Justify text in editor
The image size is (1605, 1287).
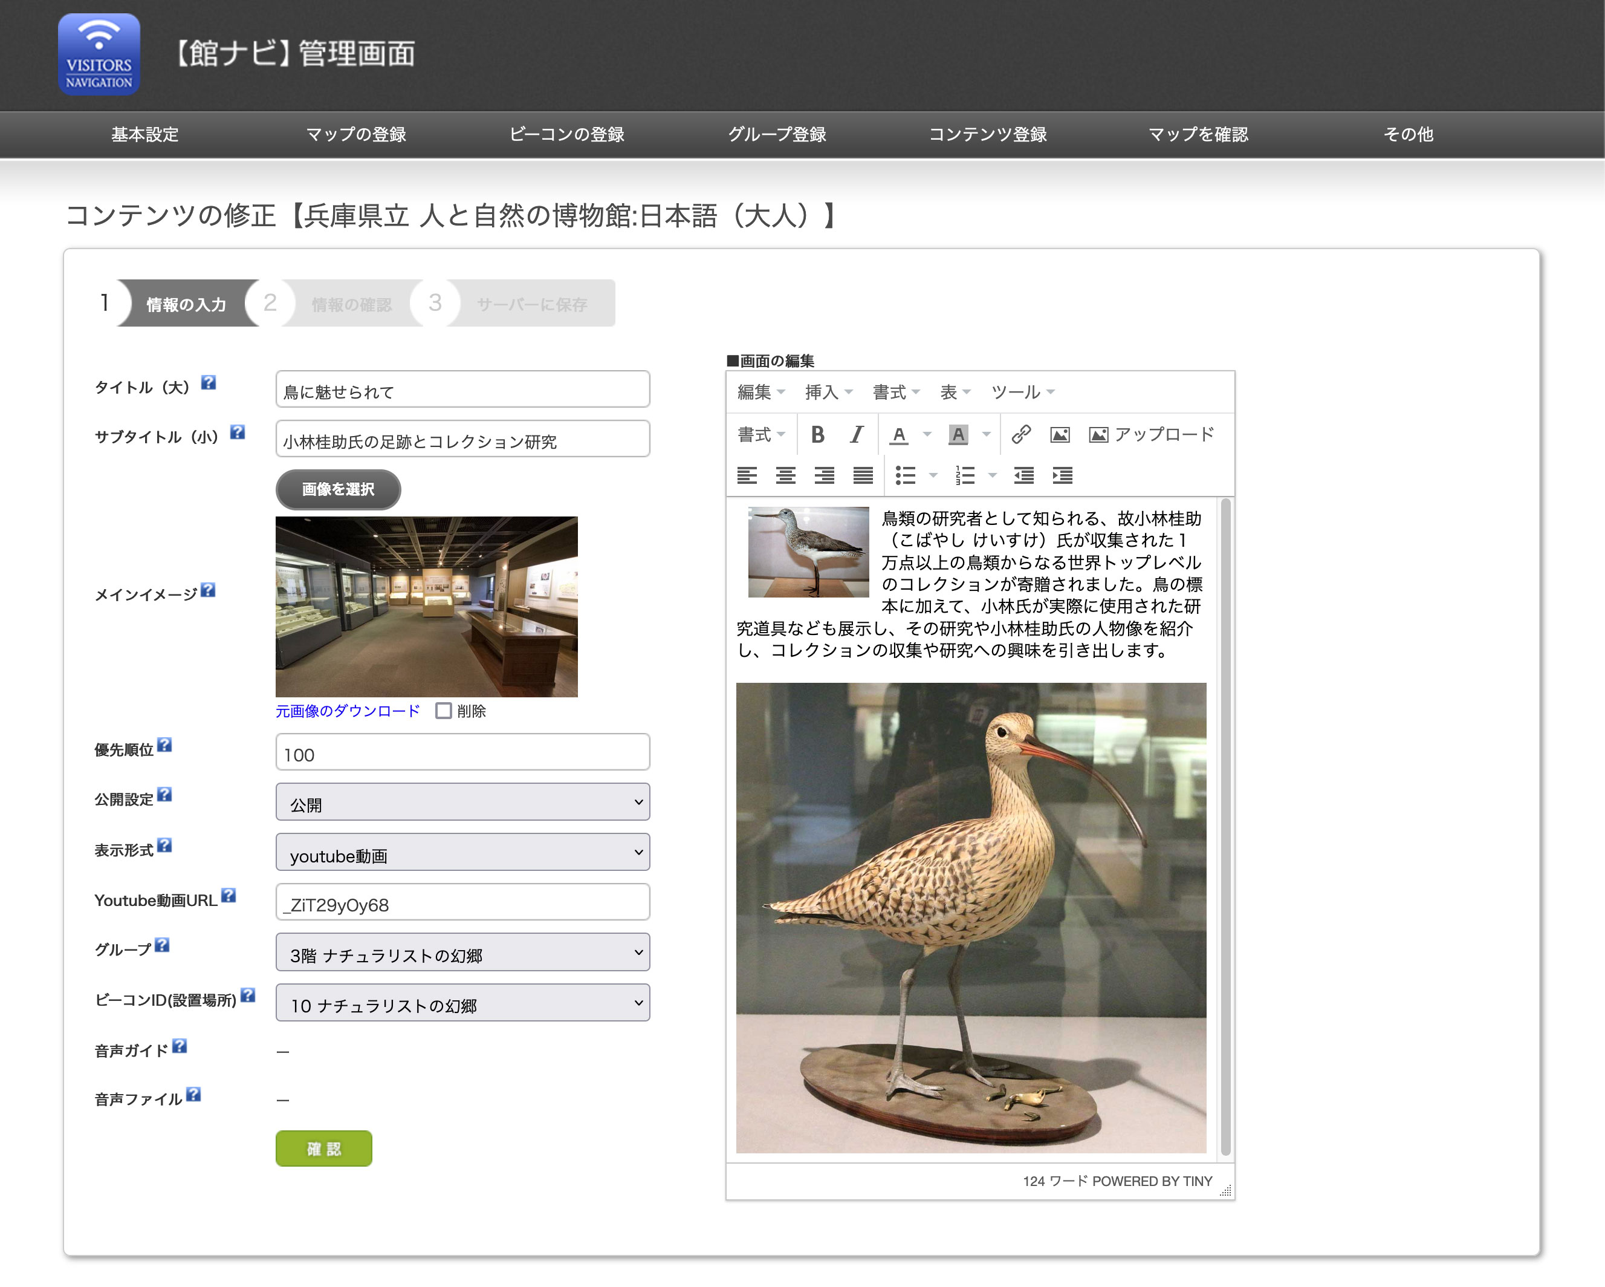tap(863, 475)
